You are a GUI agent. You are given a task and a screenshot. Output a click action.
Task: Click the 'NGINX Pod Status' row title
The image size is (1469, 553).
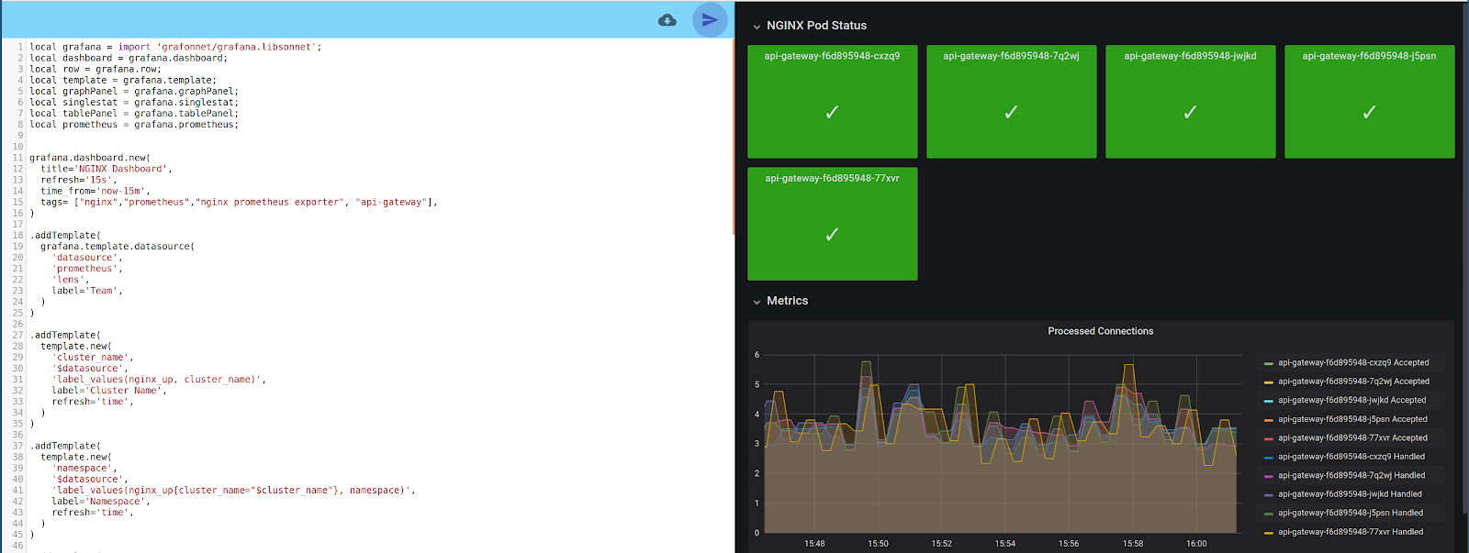[816, 26]
